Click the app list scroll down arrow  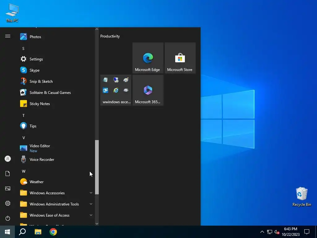[x=97, y=224]
